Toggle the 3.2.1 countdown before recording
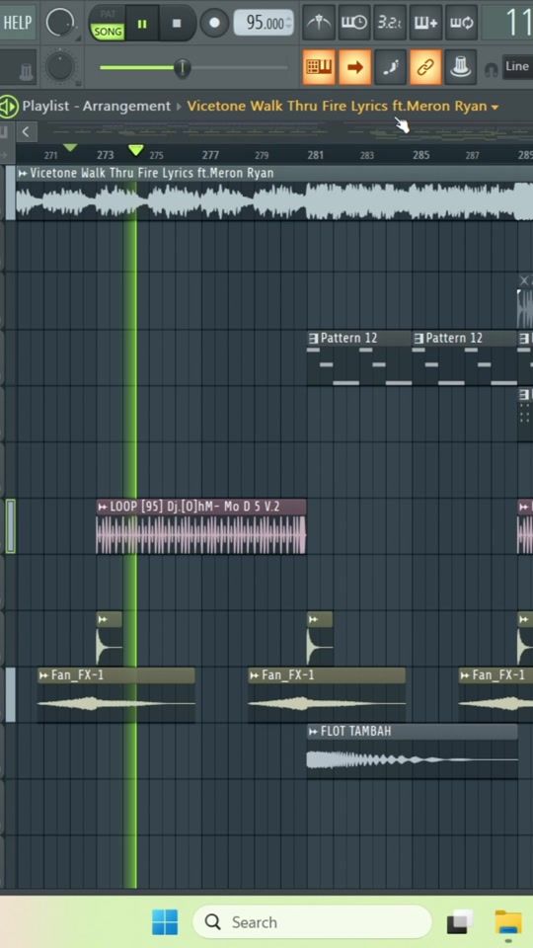The height and width of the screenshot is (948, 533). (x=390, y=23)
